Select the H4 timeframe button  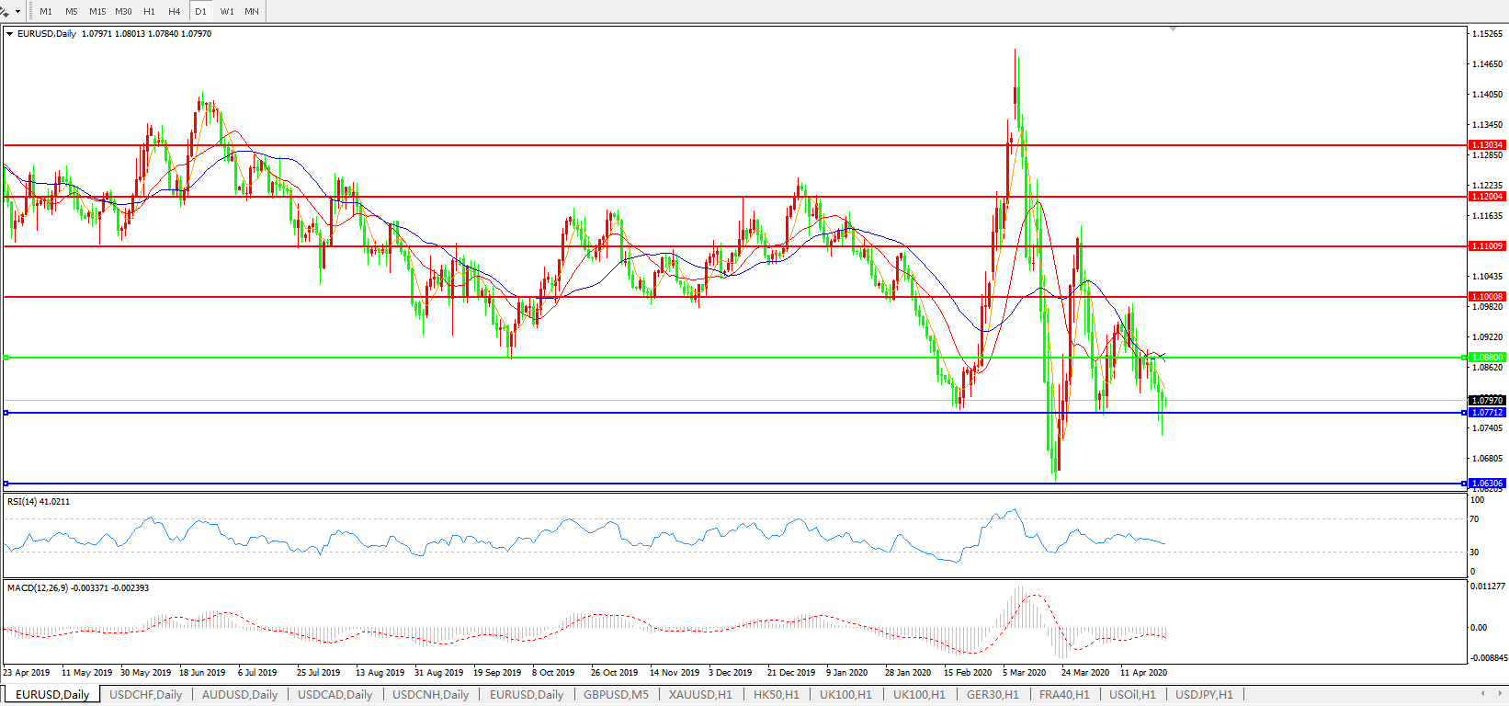(x=175, y=12)
